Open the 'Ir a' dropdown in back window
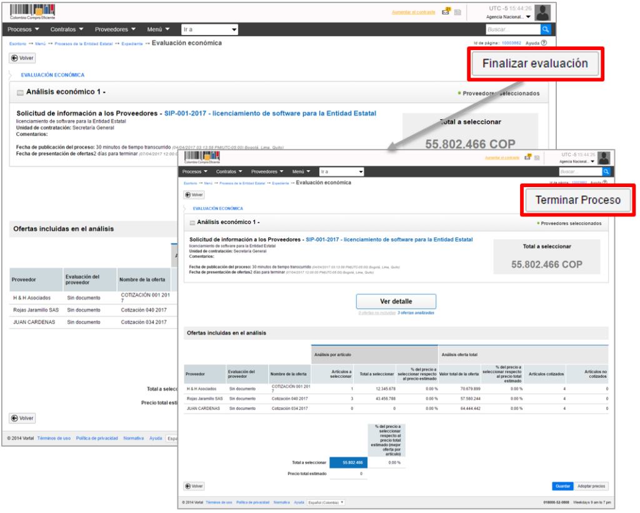The width and height of the screenshot is (640, 513). [x=209, y=29]
